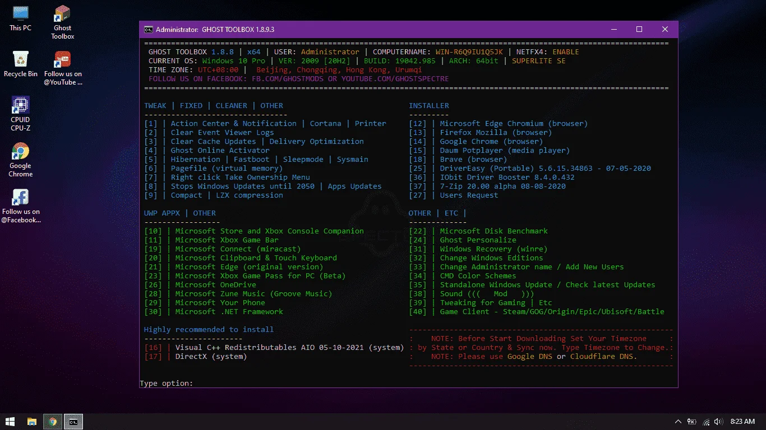Open the volume control tray icon
The image size is (766, 430).
tap(718, 422)
